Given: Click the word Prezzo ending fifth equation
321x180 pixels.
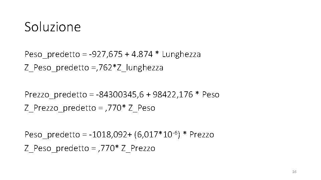Looking at the screenshot, I should pyautogui.click(x=202, y=135).
